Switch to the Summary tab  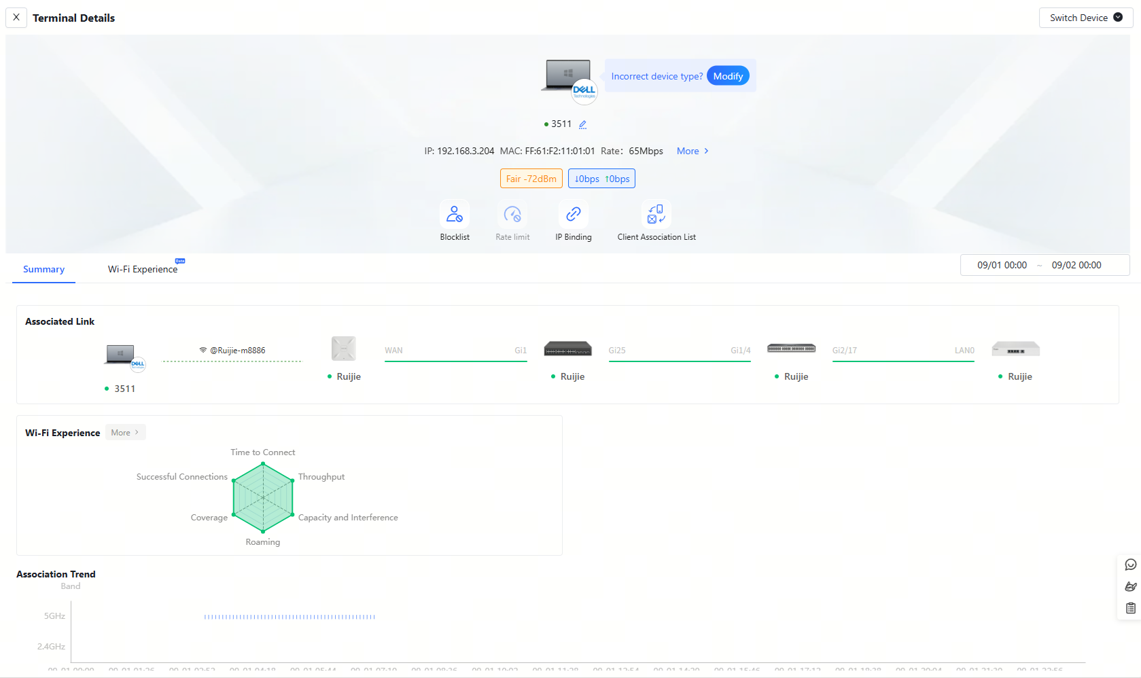43,269
